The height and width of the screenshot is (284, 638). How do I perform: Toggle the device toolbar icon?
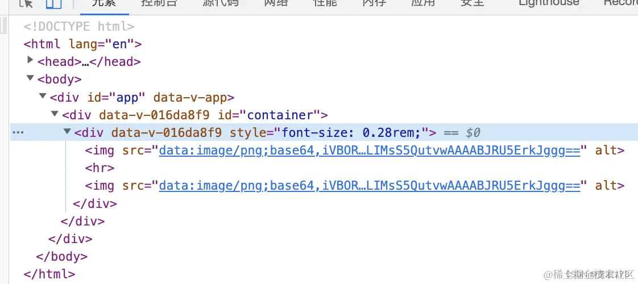(53, 3)
